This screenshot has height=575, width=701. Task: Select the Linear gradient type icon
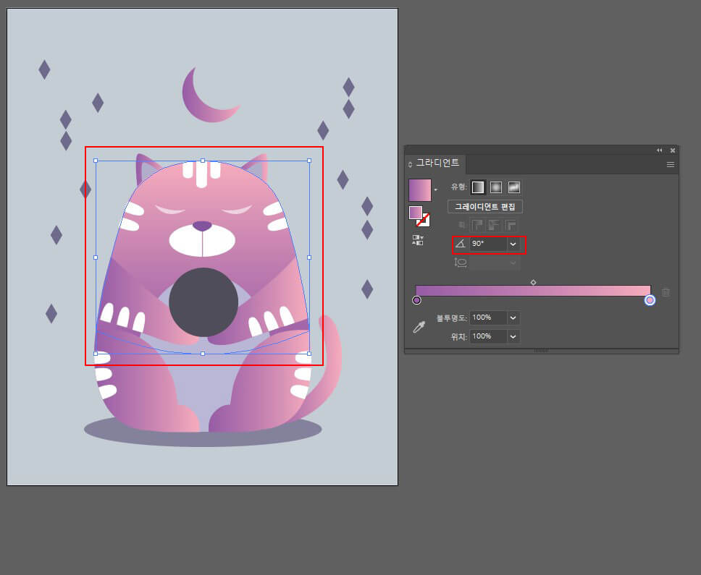tap(478, 187)
